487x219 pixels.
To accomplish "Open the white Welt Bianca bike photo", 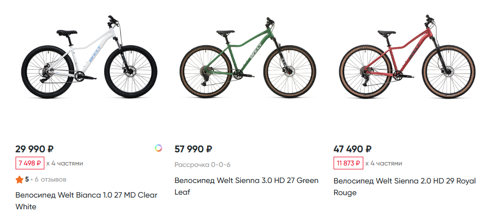I will (x=80, y=61).
